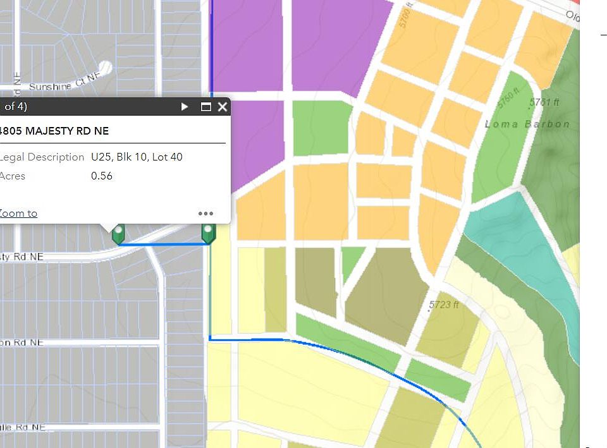Click the Sunshine Ct cul-de-sac circle

[x=104, y=66]
